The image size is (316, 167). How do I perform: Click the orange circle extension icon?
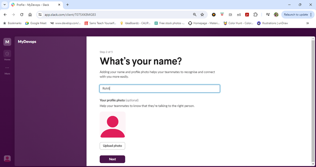pos(213,14)
